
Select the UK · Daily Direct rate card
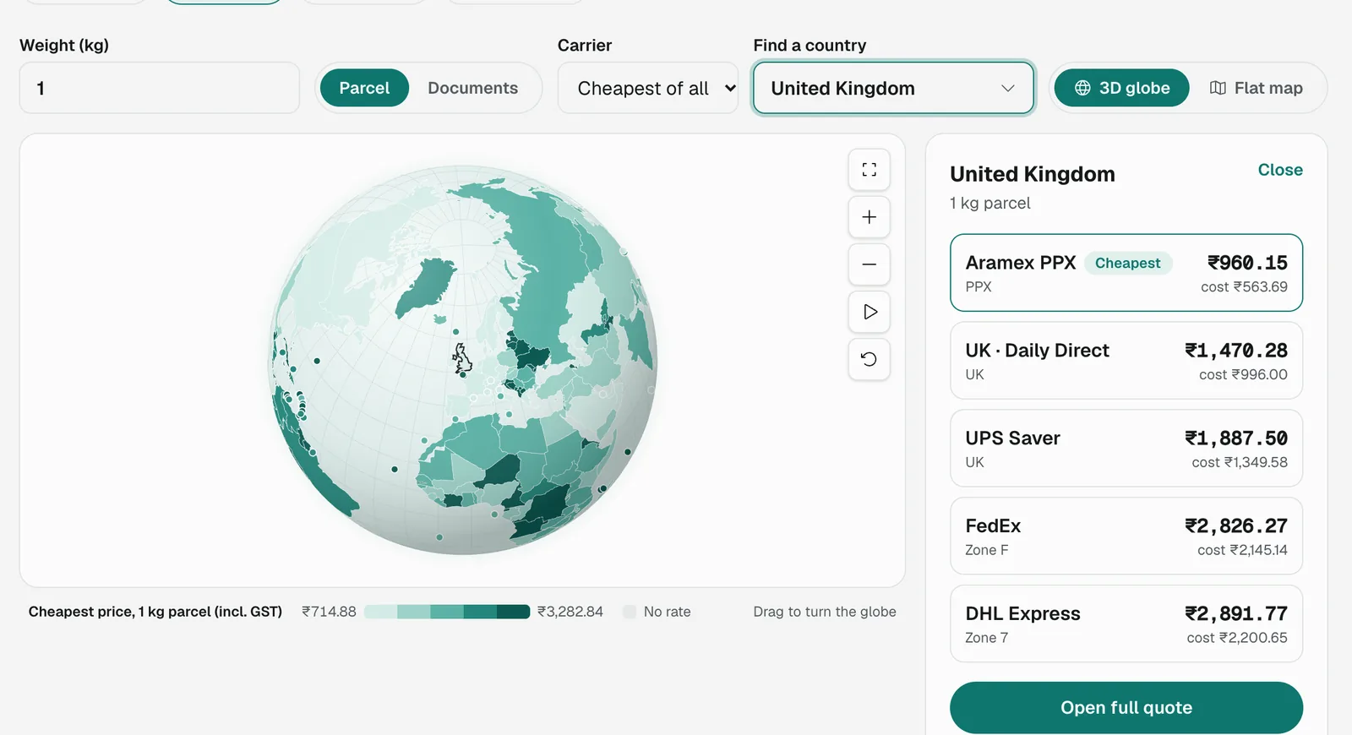click(1126, 361)
